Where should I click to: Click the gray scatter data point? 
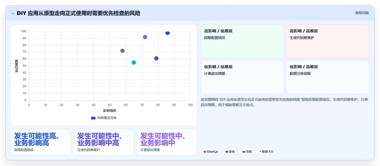click(x=123, y=51)
